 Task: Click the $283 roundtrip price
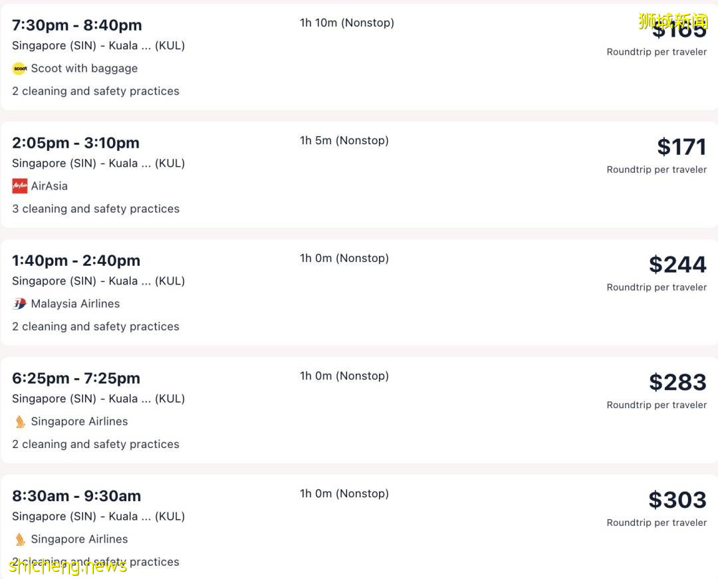(677, 382)
